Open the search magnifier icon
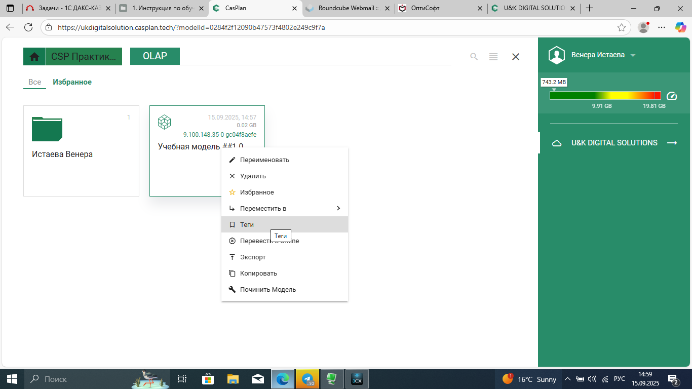 click(x=474, y=57)
